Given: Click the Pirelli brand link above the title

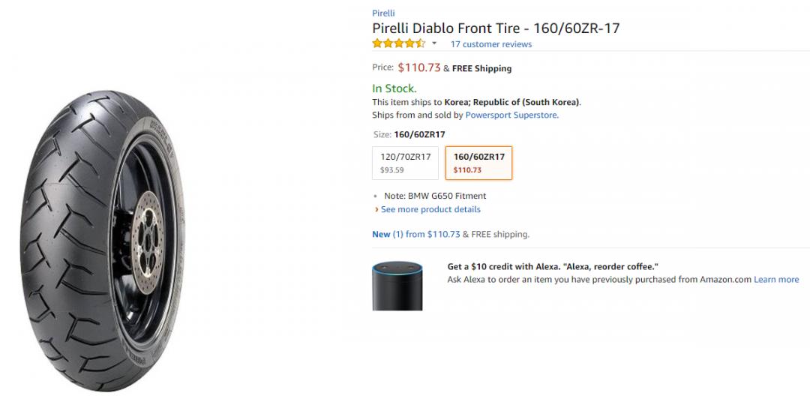Looking at the screenshot, I should [383, 13].
